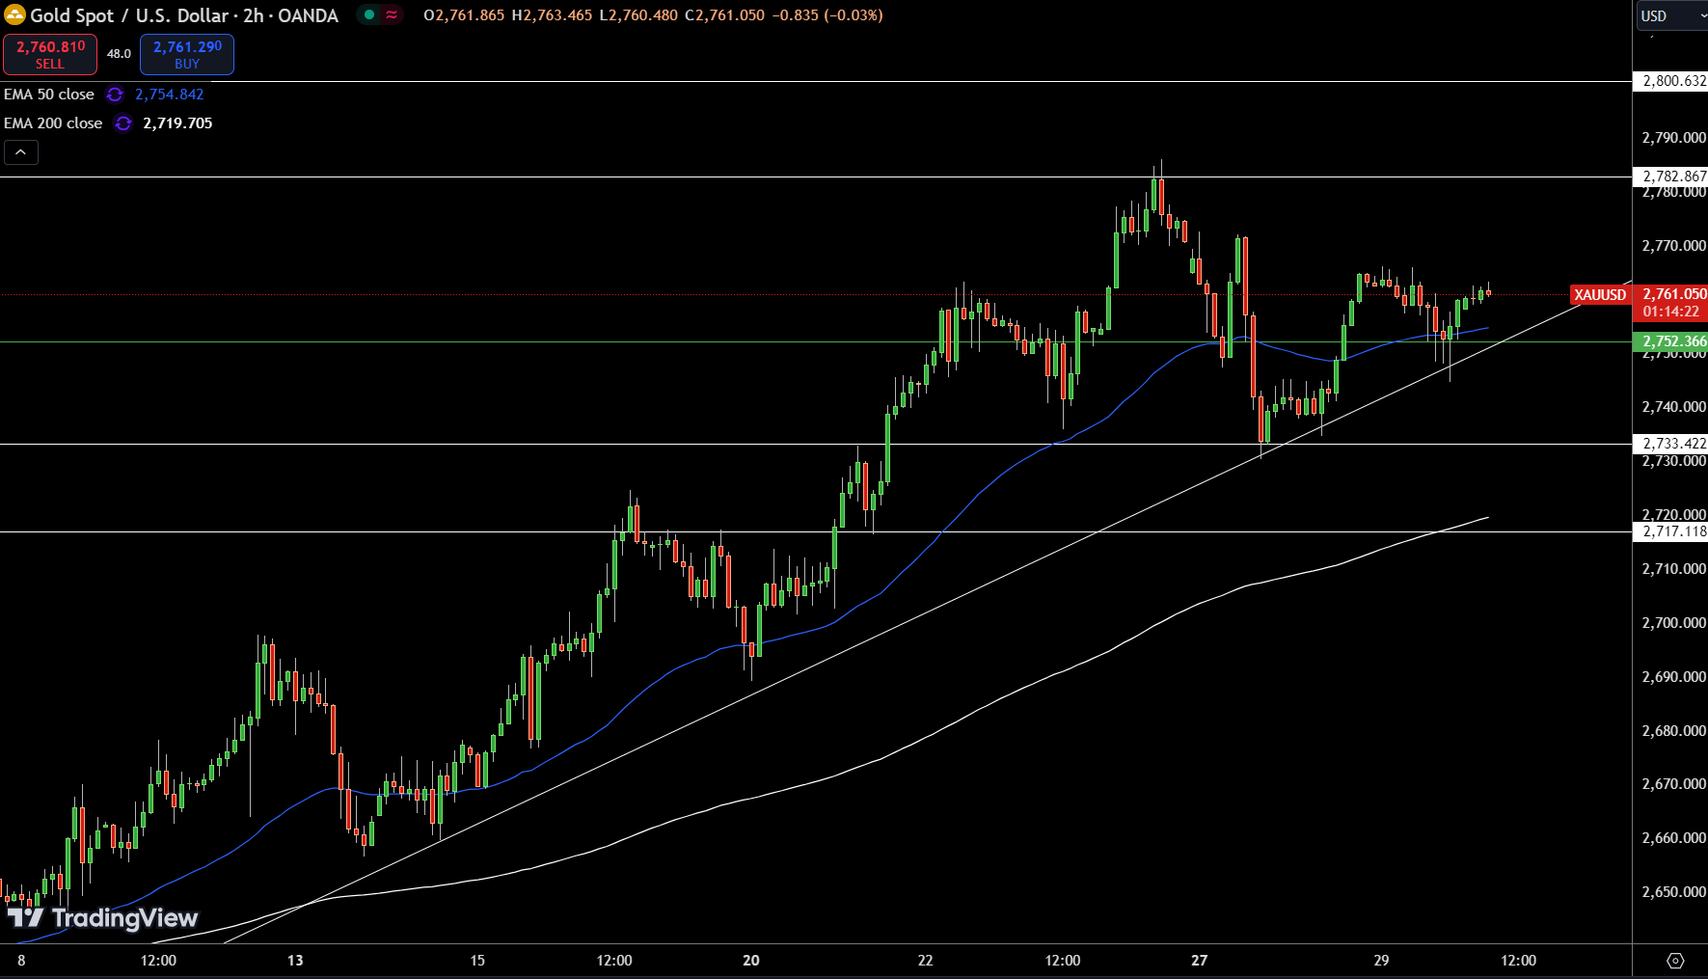The width and height of the screenshot is (1708, 979).
Task: Click the red current price label 2,761.050
Action: click(x=1674, y=294)
